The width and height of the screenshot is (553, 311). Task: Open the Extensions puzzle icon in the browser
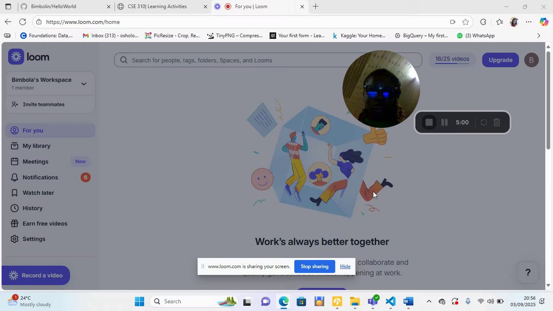[x=483, y=22]
